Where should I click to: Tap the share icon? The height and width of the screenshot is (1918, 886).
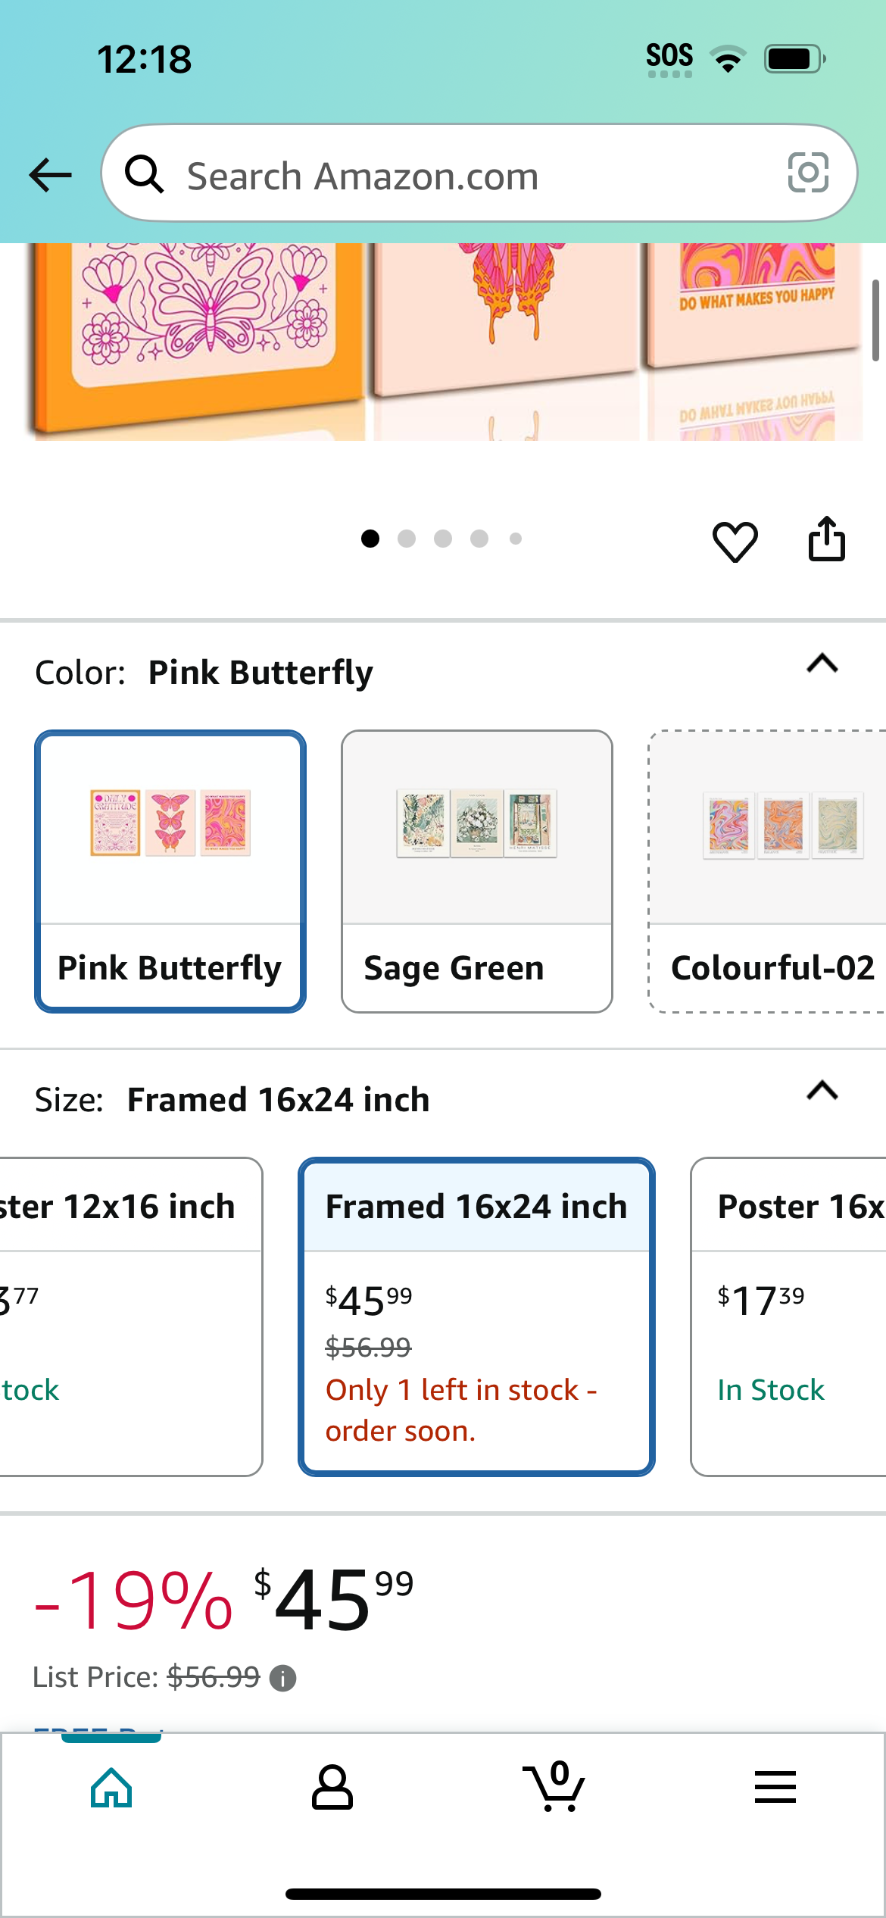[827, 539]
